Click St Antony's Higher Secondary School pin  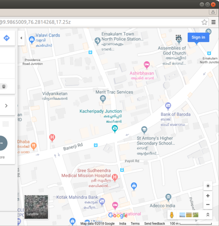click(144, 130)
